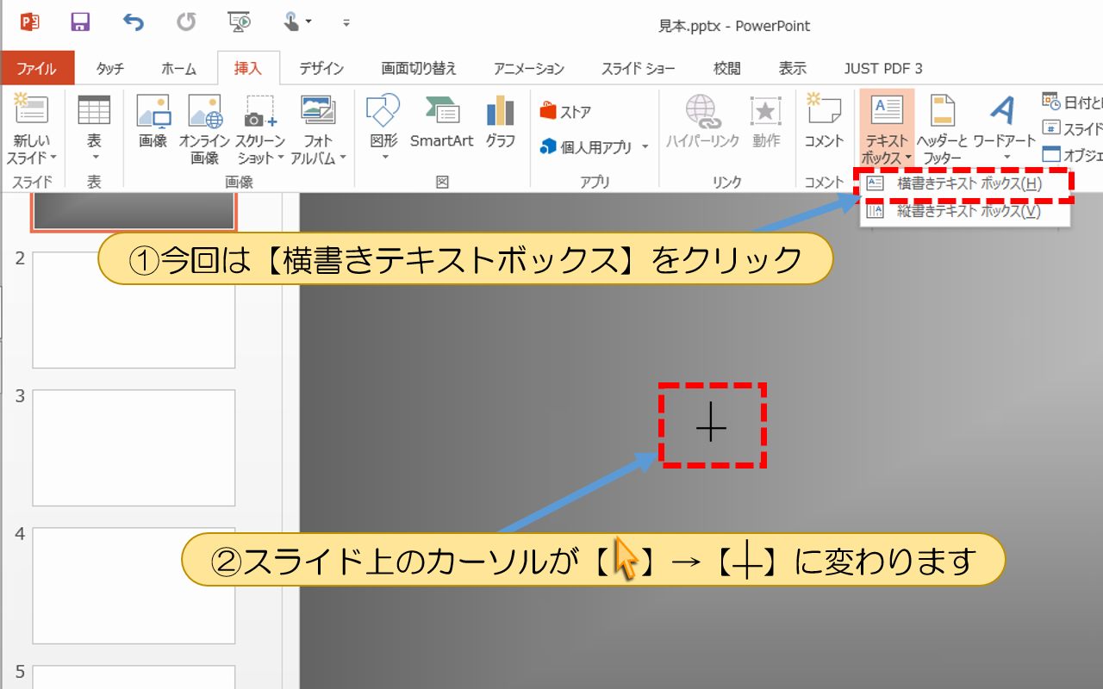Open the 画面切り替え tab

click(419, 69)
